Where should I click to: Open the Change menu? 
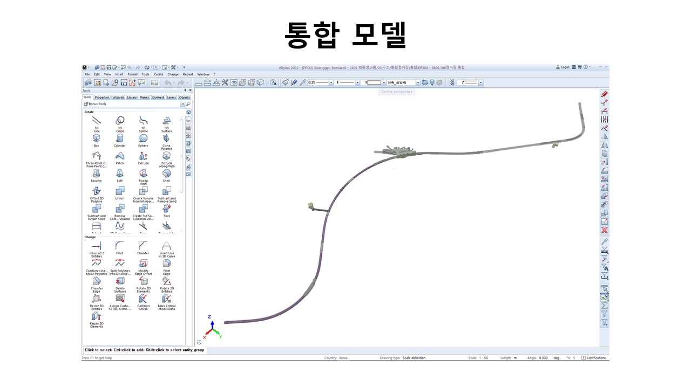pyautogui.click(x=173, y=74)
